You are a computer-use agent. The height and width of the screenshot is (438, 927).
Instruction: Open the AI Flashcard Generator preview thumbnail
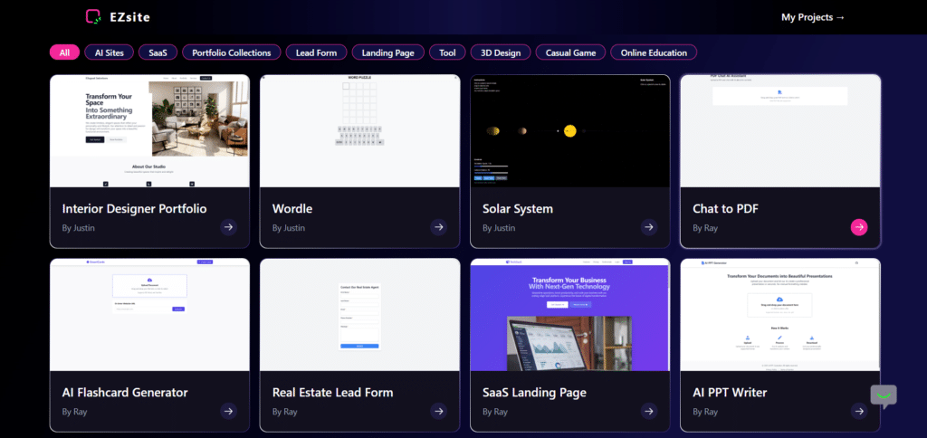(x=149, y=315)
